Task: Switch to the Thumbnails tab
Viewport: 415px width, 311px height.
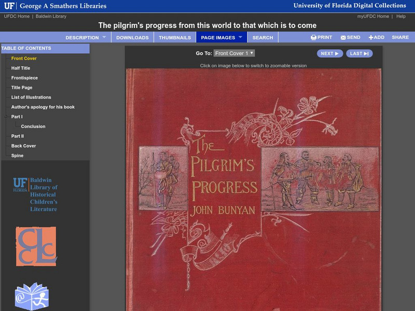Action: [x=175, y=37]
